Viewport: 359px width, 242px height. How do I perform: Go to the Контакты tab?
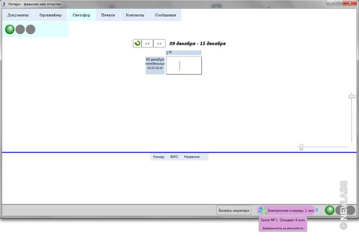click(x=135, y=15)
